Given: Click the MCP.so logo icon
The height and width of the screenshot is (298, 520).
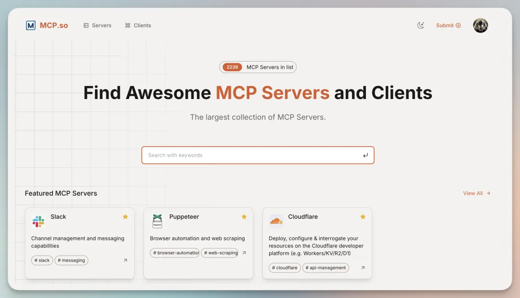Looking at the screenshot, I should (x=30, y=25).
